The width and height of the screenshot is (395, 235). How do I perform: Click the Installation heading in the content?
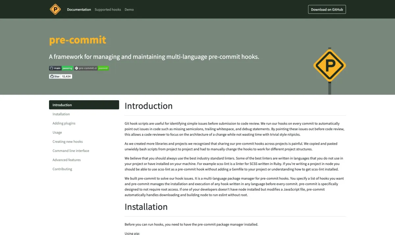[146, 207]
